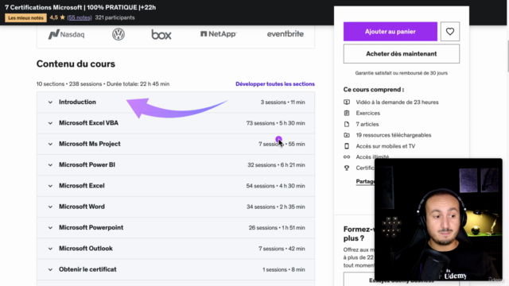
Task: Click the presenter webcam overlay
Action: (x=438, y=219)
